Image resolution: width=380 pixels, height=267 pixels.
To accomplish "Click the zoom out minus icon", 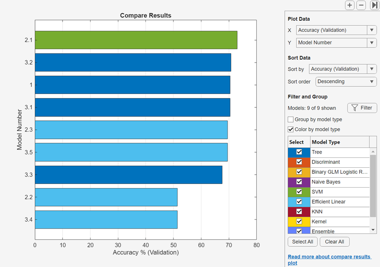I will (x=361, y=5).
